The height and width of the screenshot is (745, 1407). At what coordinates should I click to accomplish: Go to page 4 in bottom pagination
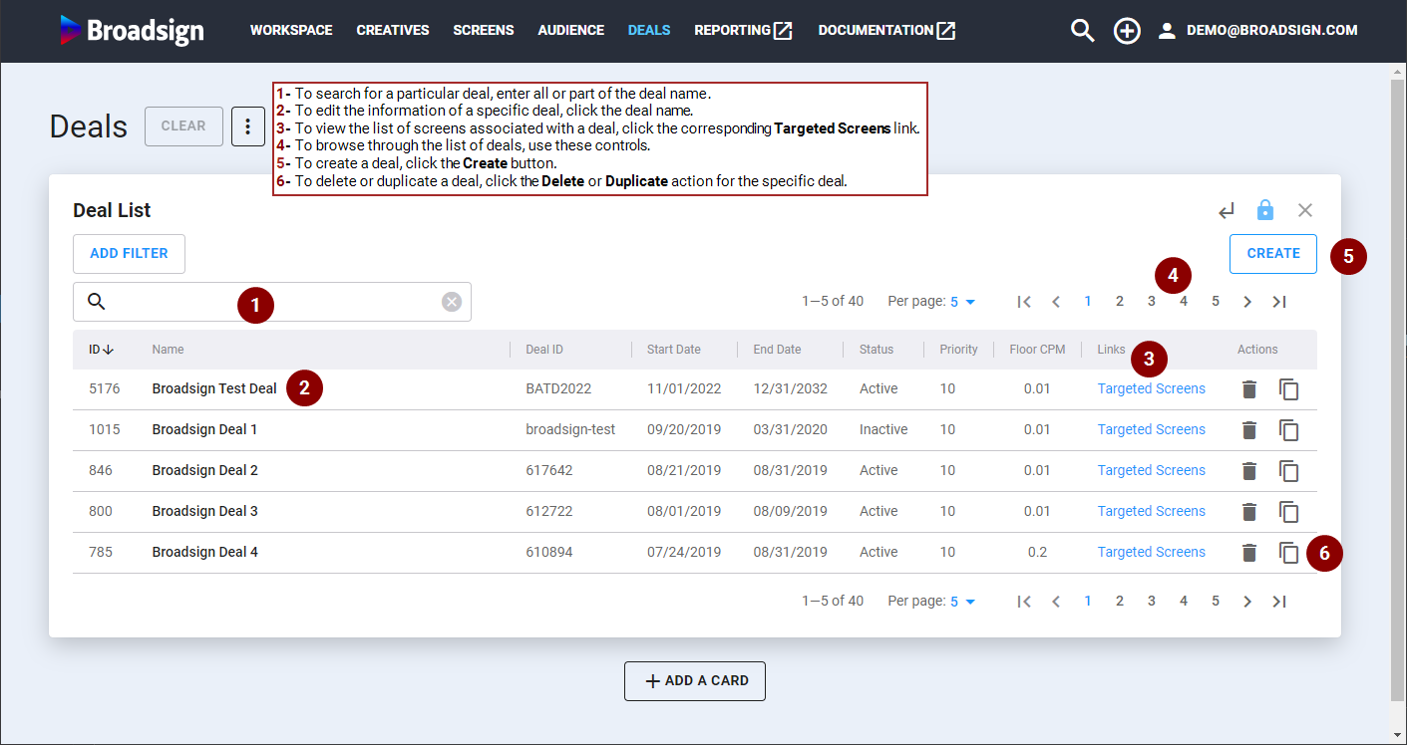tap(1184, 602)
